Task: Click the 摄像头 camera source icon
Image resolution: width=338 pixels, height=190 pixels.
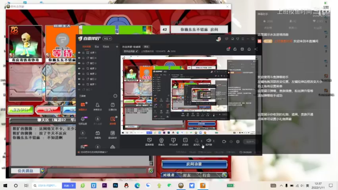Action: pos(161,141)
